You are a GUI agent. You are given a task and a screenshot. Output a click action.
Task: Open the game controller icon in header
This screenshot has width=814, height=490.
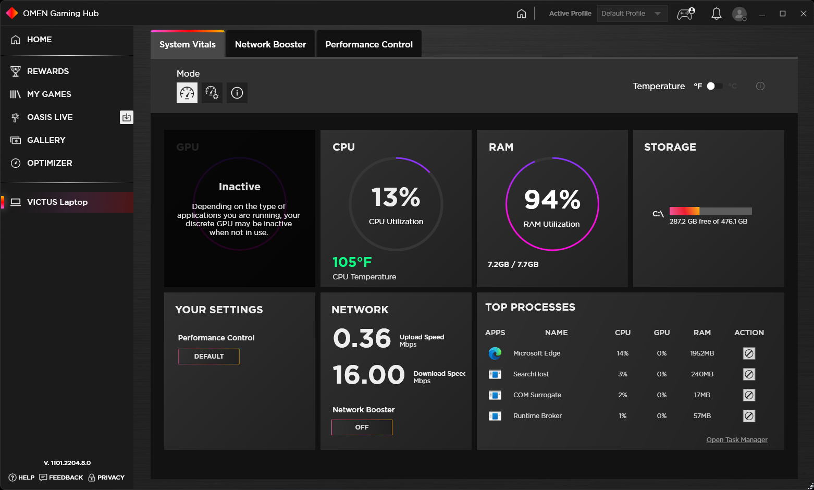point(686,14)
